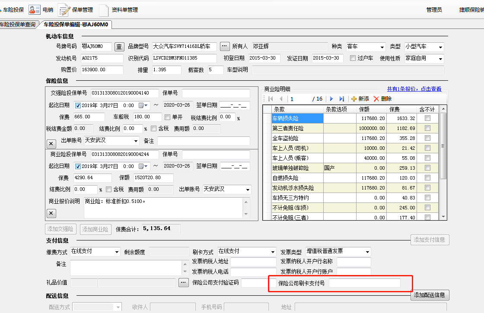Click 删除 to delete selected clause
This screenshot has height=313, width=484.
pos(382,99)
